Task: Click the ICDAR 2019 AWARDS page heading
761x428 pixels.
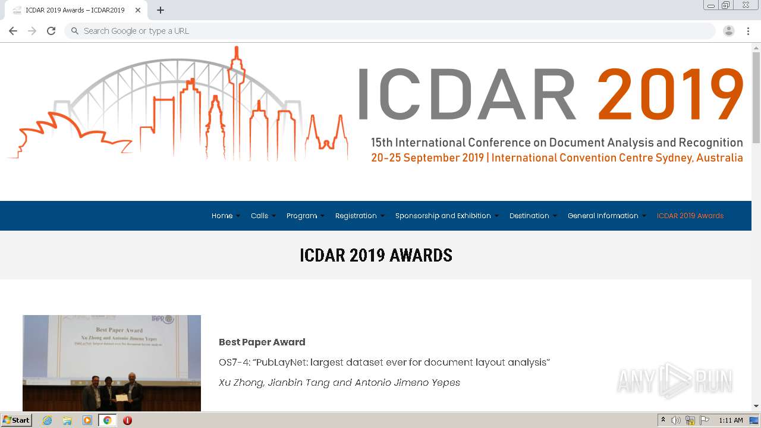Action: pos(376,256)
